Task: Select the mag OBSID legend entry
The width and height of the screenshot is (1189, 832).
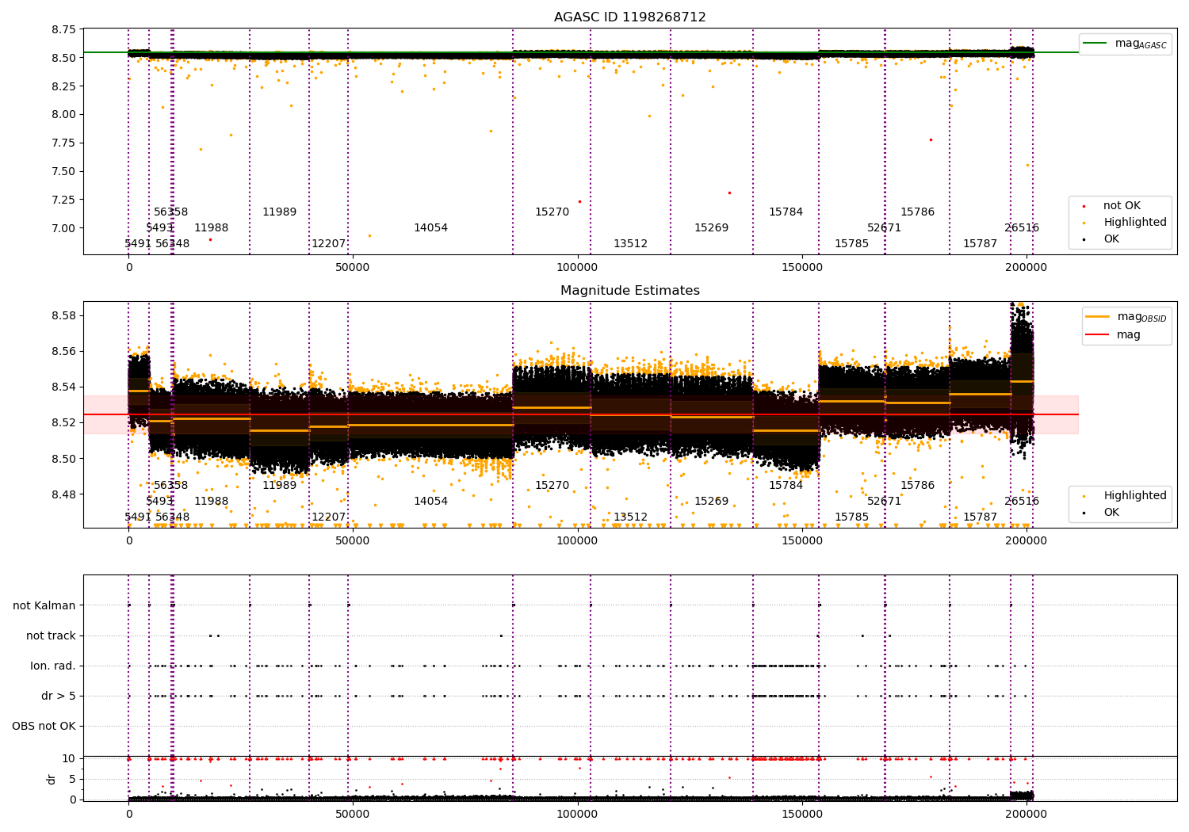Action: coord(1126,317)
